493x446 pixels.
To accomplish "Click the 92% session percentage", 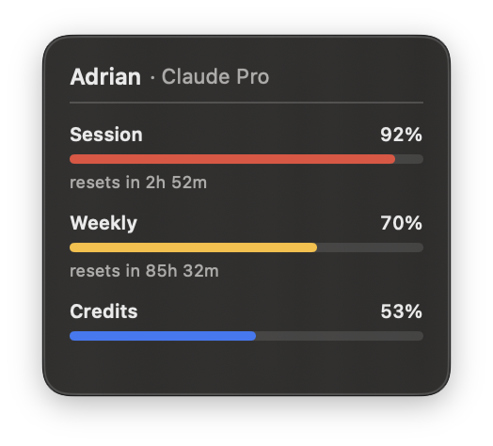I will tap(401, 135).
